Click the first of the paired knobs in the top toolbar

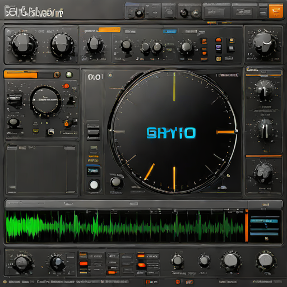[184, 13]
